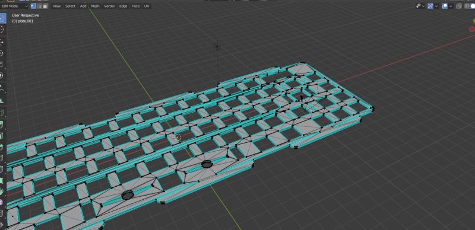Open the Vertex menu
Image resolution: width=475 pixels, height=230 pixels.
pos(109,6)
